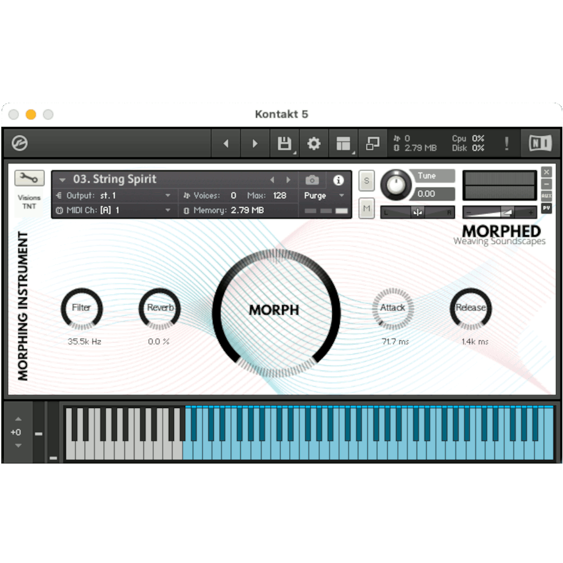This screenshot has height=563, width=563.
Task: Expand instrument name dropdown arrow
Action: coord(63,180)
